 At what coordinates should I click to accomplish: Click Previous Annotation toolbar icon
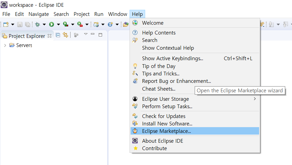point(286,24)
